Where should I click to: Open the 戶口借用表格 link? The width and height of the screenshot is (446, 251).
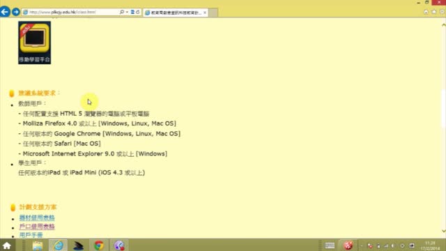tap(37, 227)
